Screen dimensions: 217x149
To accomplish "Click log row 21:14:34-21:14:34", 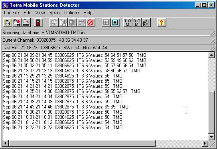I will coord(63,97).
